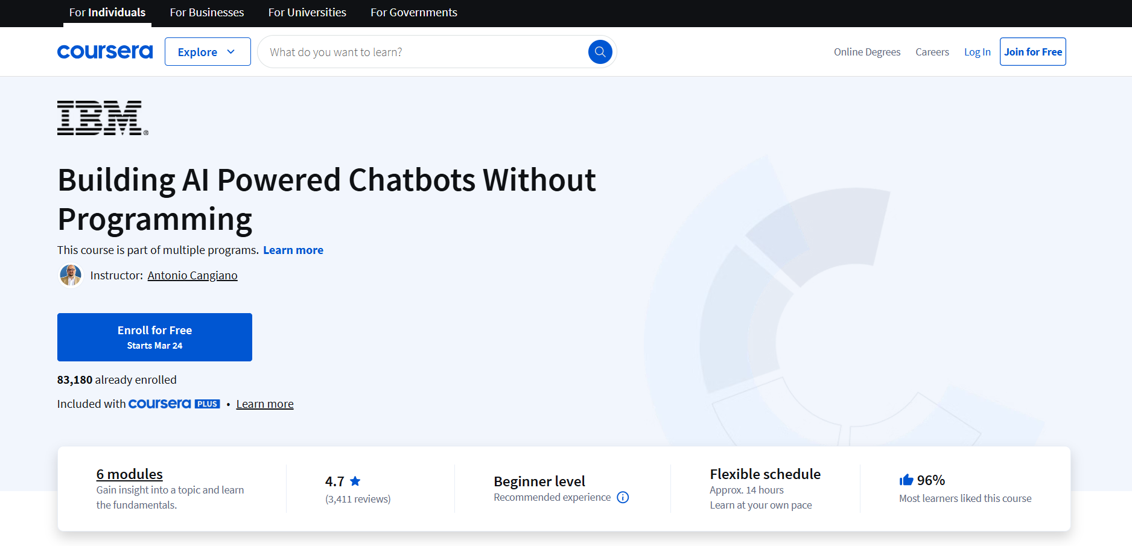This screenshot has height=546, width=1132.
Task: Click 'Most learners liked this course' text
Action: tap(965, 498)
